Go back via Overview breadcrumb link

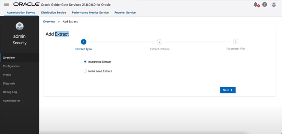(49, 22)
